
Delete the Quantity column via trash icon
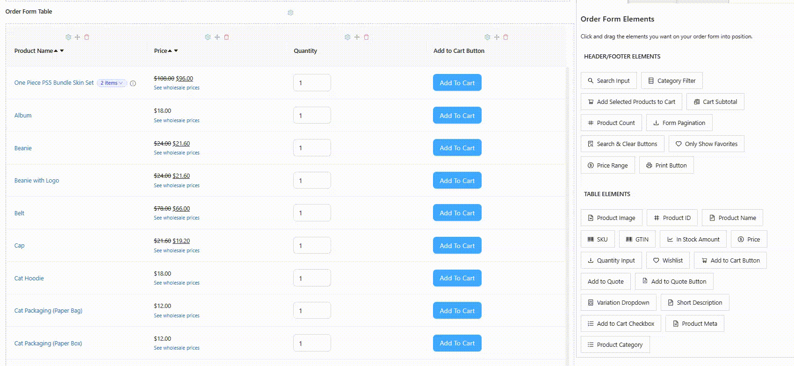(366, 37)
